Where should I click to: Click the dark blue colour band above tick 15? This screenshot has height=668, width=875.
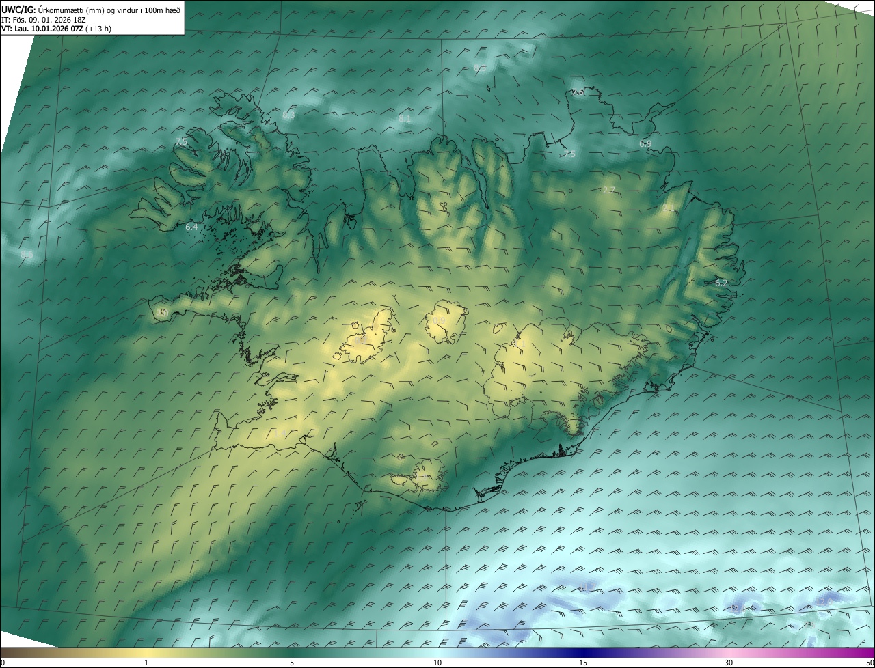pos(583,652)
